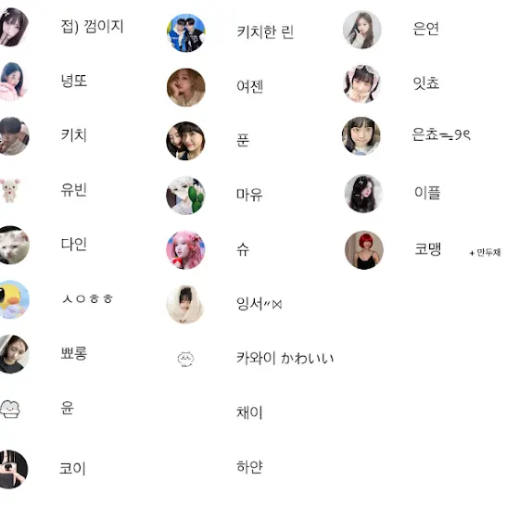The height and width of the screenshot is (519, 519).
Task: Open 마유 cactus profile picture
Action: click(x=185, y=196)
